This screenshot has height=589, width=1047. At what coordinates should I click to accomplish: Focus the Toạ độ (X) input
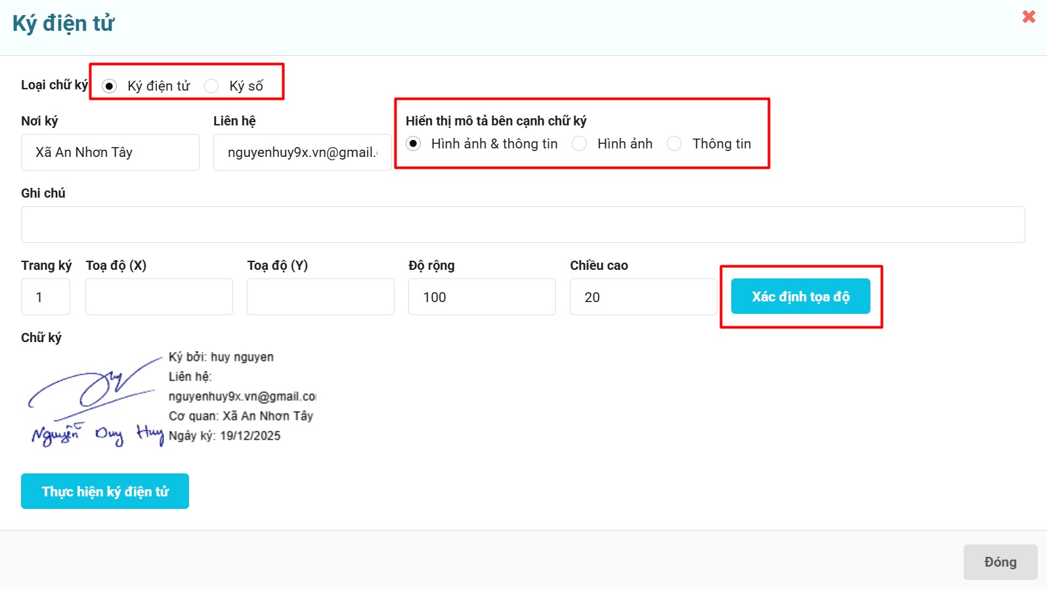[x=159, y=297]
